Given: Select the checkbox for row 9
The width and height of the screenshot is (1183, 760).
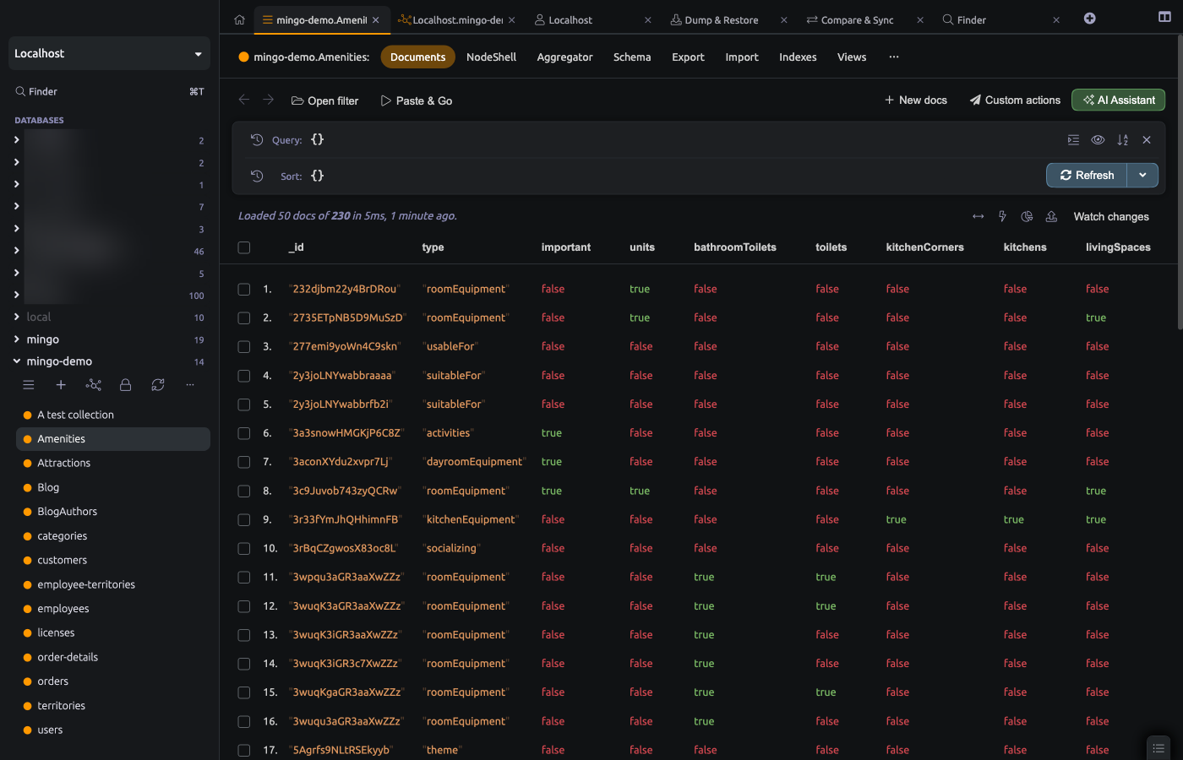Looking at the screenshot, I should [244, 520].
